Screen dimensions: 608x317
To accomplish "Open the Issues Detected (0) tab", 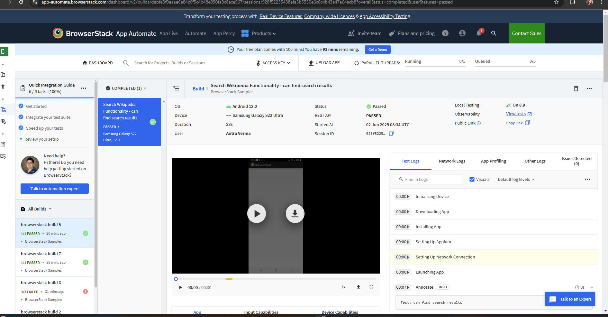I will click(x=576, y=161).
